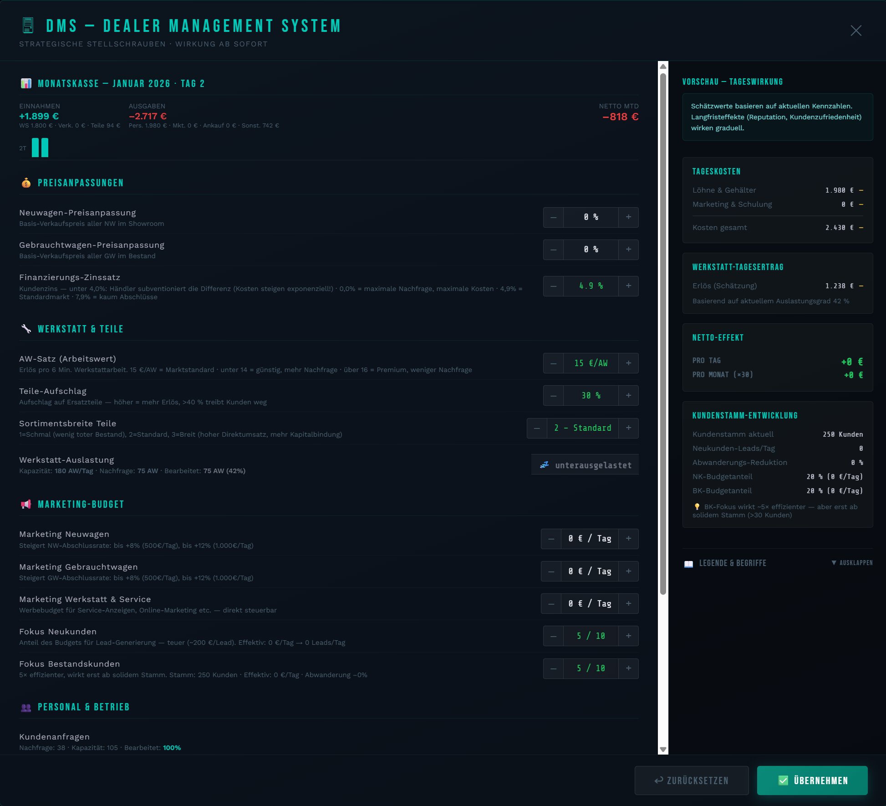The image size is (886, 806).
Task: Close the DMS dialog with X
Action: (x=856, y=31)
